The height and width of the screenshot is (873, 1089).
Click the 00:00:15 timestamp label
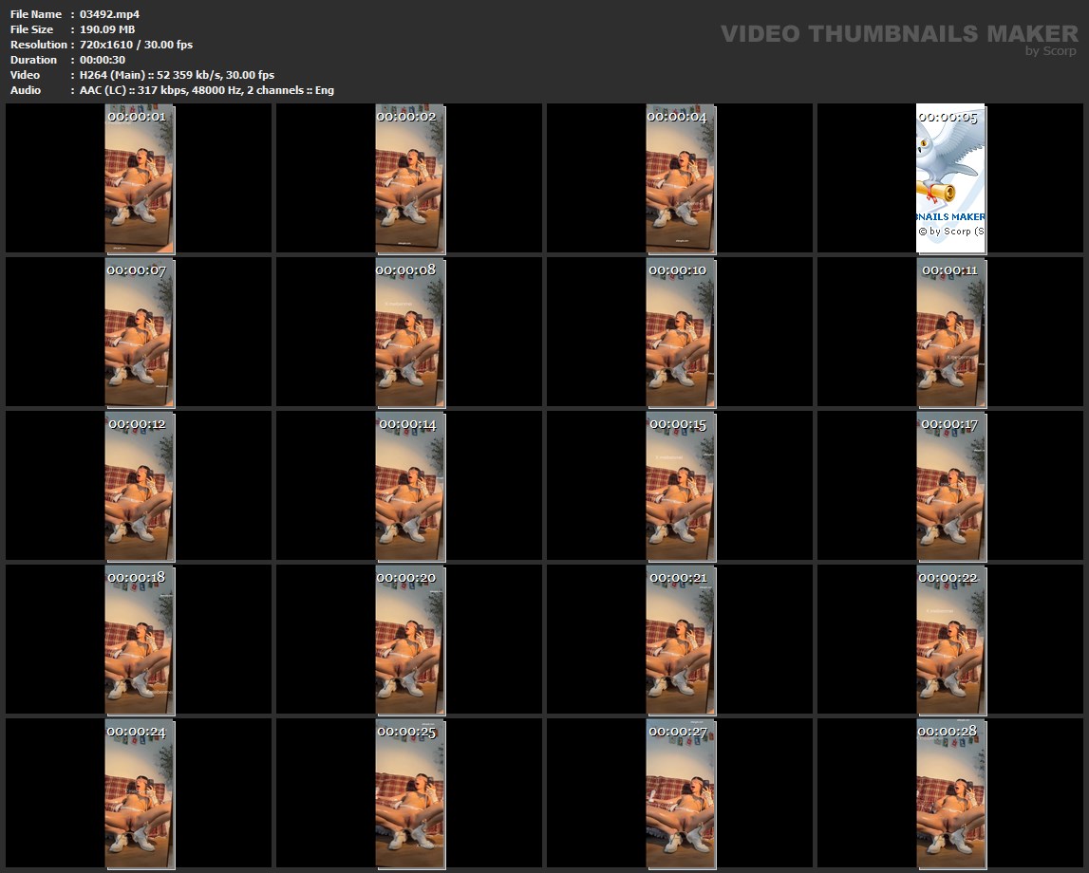[x=678, y=424]
